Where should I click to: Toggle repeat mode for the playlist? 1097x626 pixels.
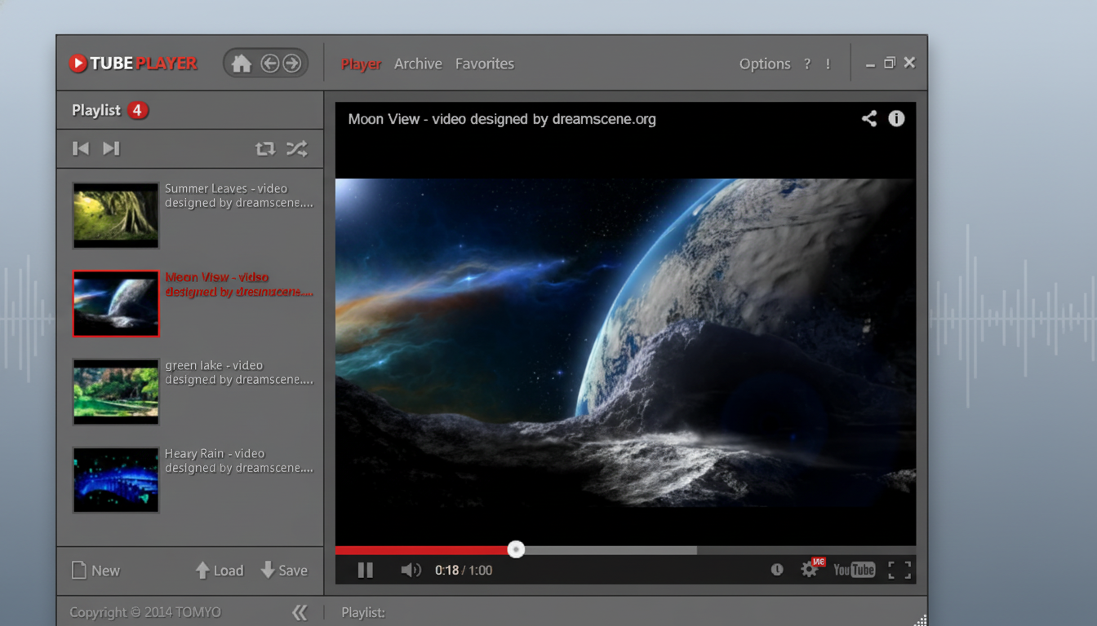(264, 148)
